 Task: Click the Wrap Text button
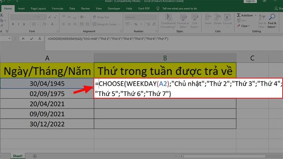click(101, 17)
